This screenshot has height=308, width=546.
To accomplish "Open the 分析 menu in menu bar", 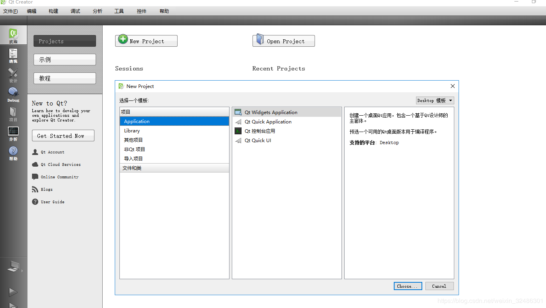I will click(98, 11).
